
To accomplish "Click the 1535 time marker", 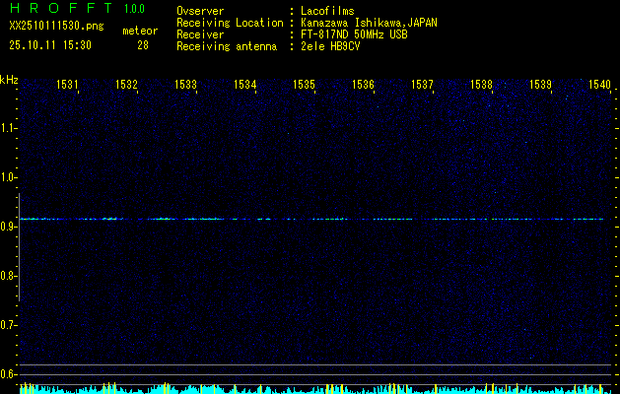I will click(x=305, y=86).
